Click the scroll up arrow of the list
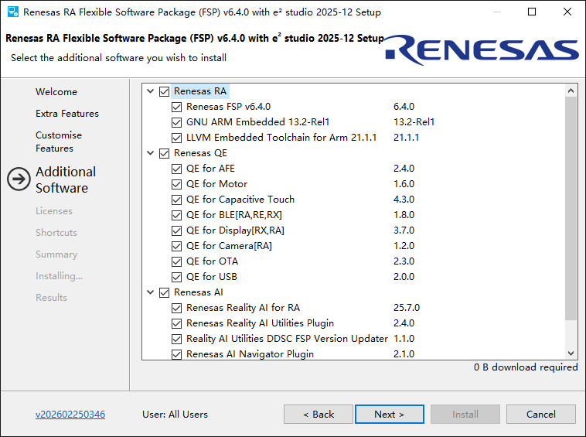 [571, 90]
